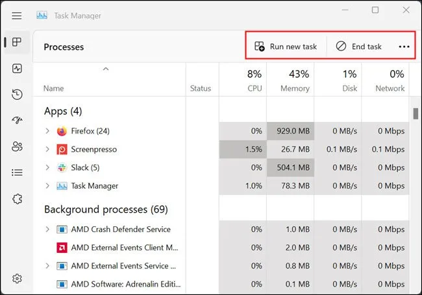Click the Run new task button
This screenshot has width=422, height=295.
click(x=286, y=47)
